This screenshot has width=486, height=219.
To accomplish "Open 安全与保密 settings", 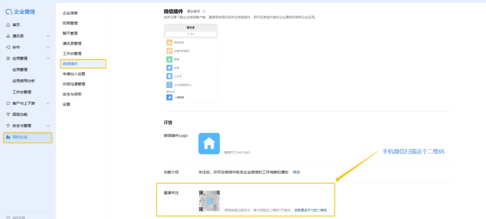I will pyautogui.click(x=72, y=94).
